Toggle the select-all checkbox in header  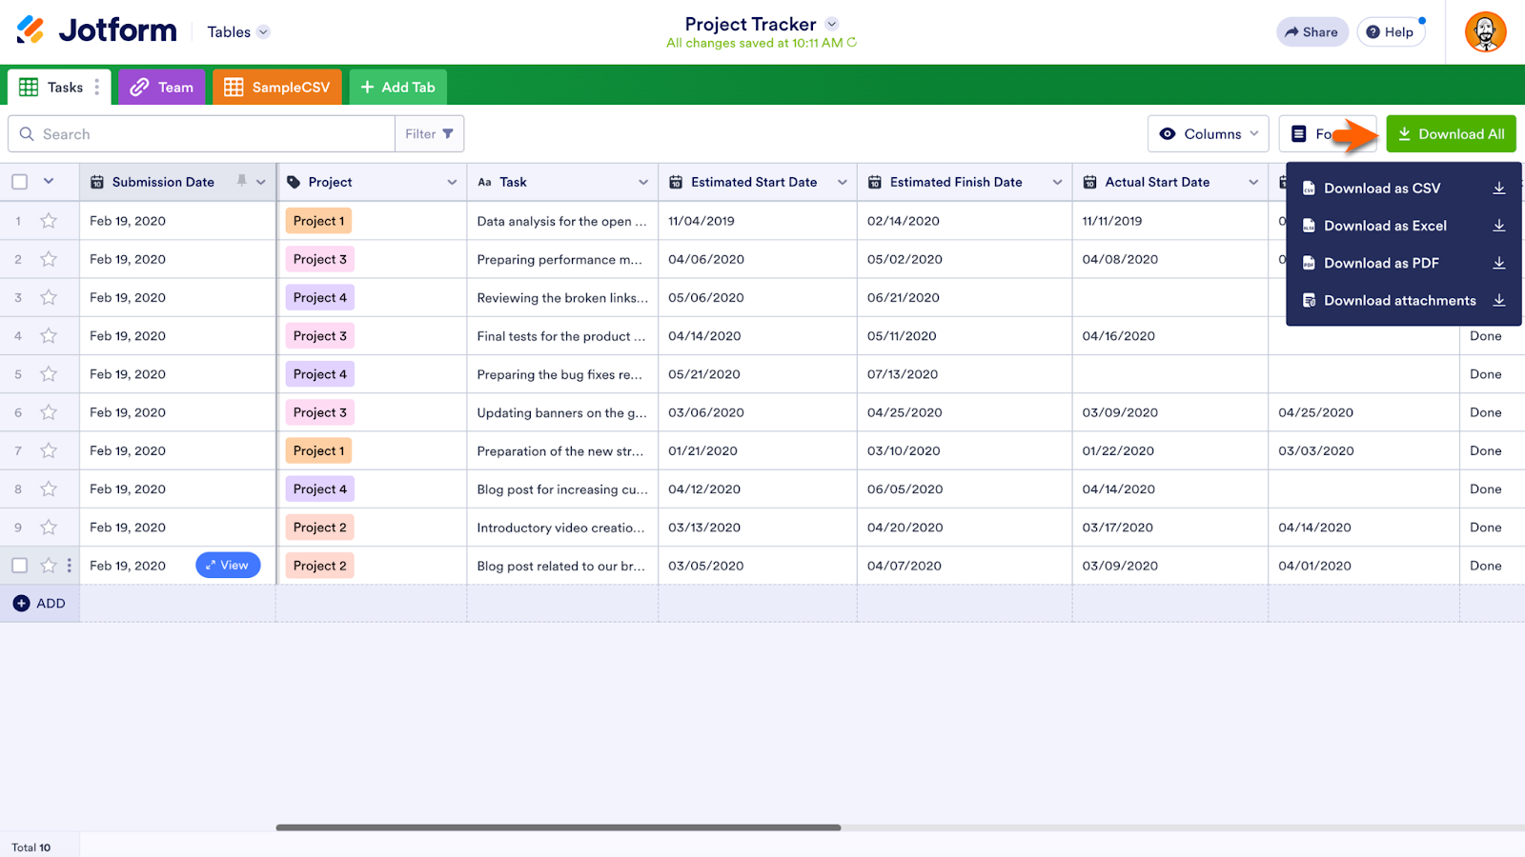pyautogui.click(x=20, y=182)
